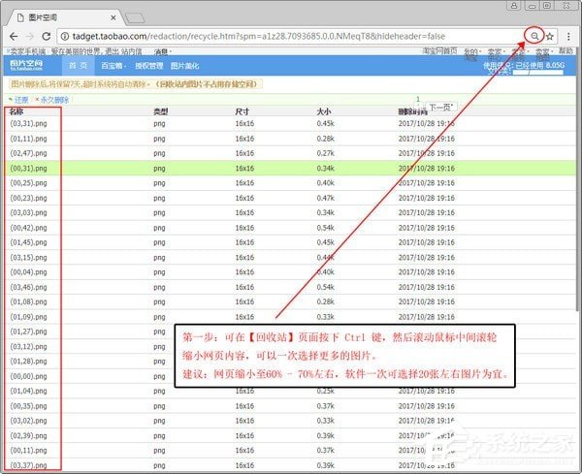Reload the page with the refresh icon

pos(48,36)
